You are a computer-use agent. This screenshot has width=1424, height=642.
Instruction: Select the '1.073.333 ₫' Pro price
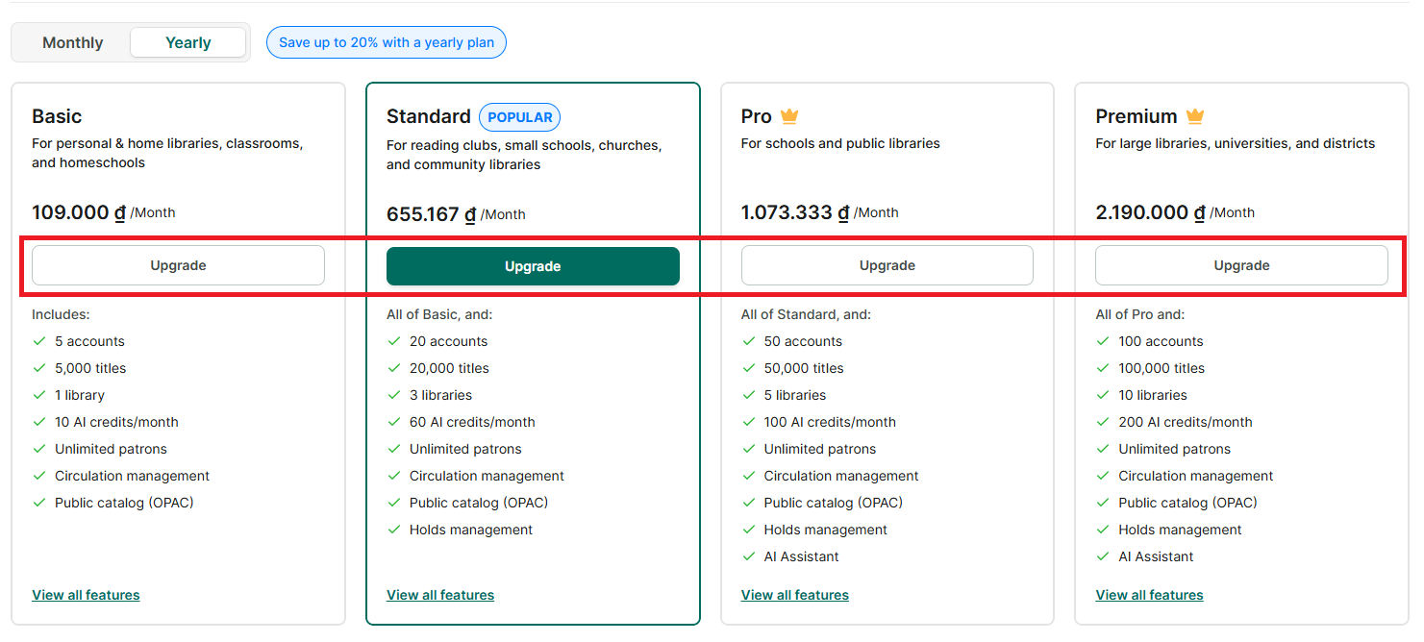coord(795,212)
